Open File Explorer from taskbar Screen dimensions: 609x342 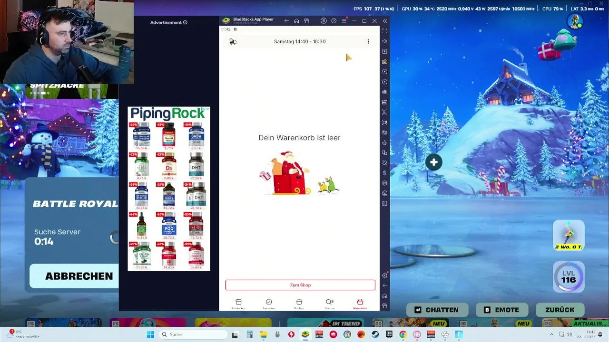pos(263,334)
